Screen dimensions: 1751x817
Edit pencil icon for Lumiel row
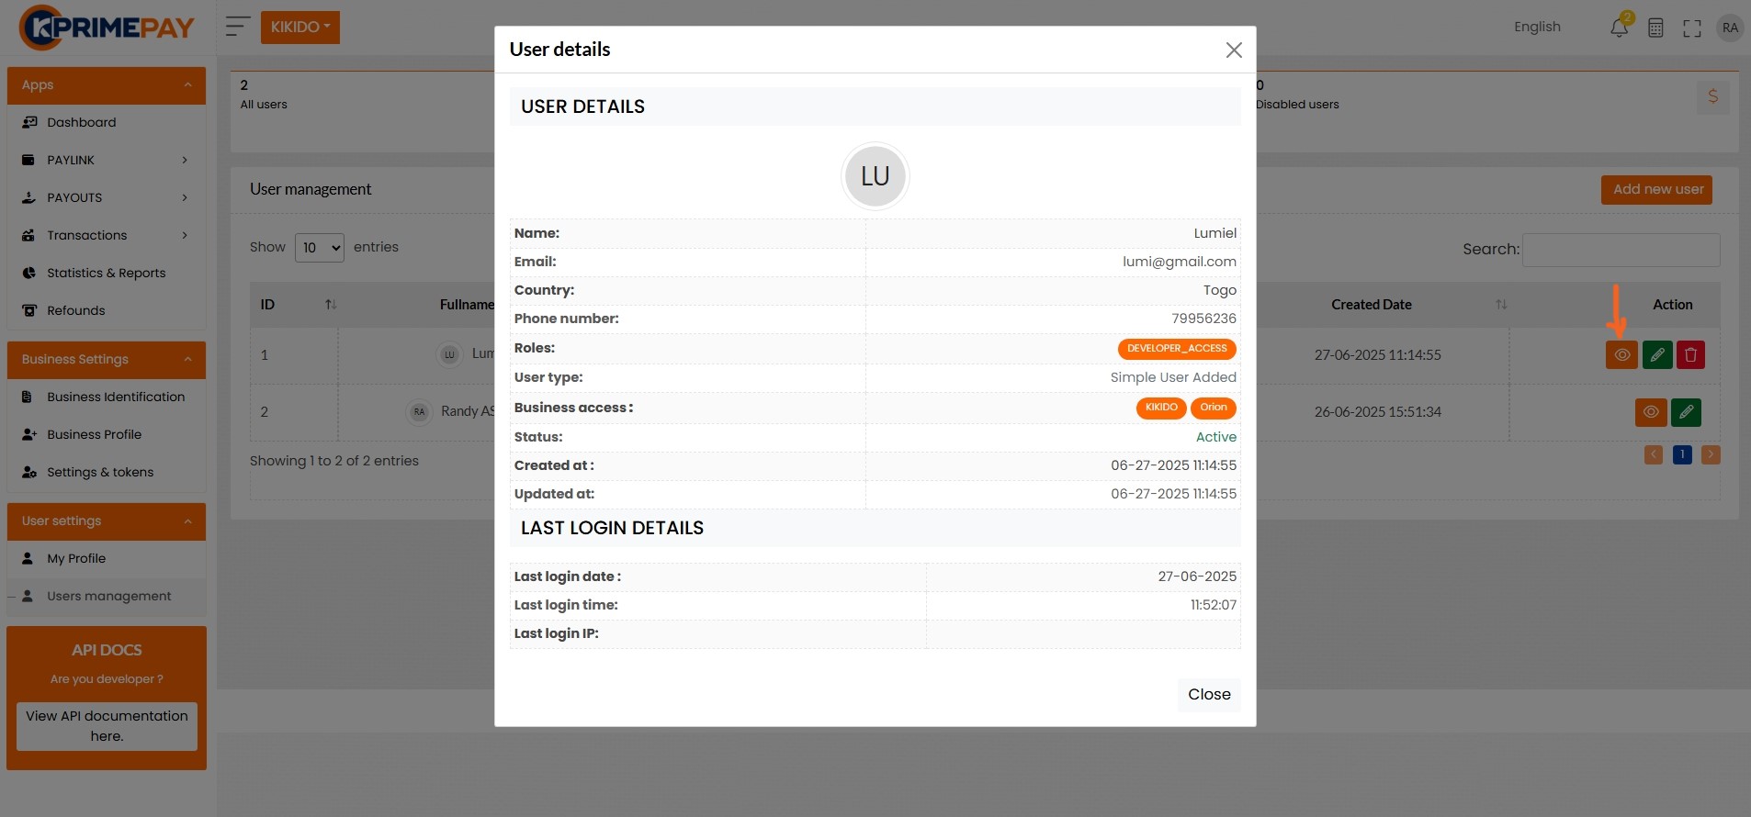[1657, 355]
